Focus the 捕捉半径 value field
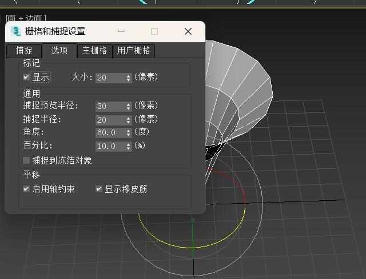The image size is (366, 279). 110,120
